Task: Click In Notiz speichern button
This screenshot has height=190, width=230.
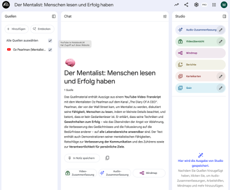Action: point(82,158)
